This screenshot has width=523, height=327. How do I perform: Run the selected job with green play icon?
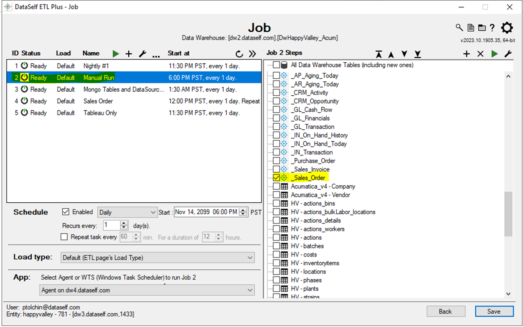116,53
